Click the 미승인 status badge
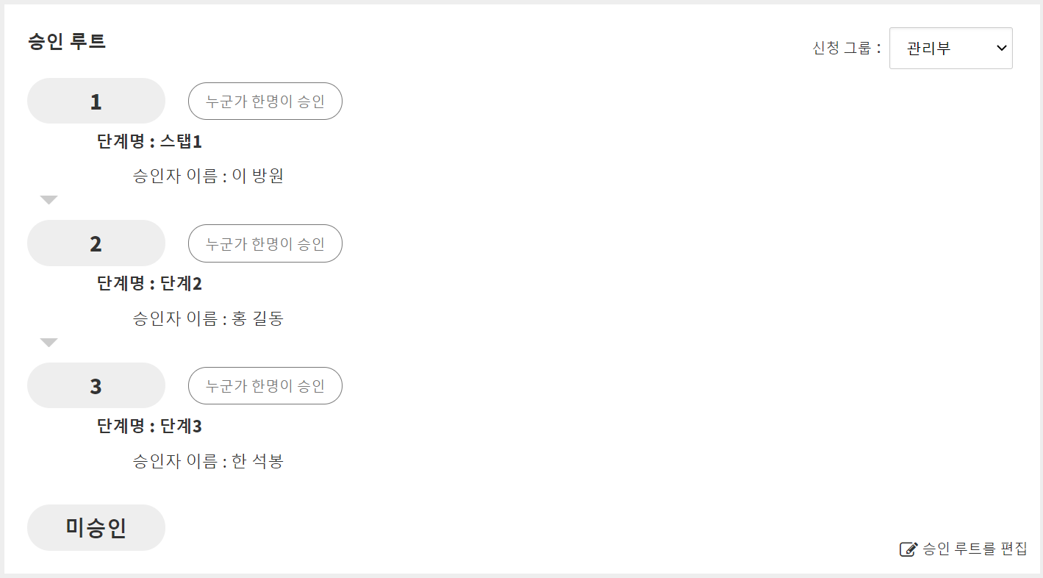The height and width of the screenshot is (578, 1043). tap(96, 528)
